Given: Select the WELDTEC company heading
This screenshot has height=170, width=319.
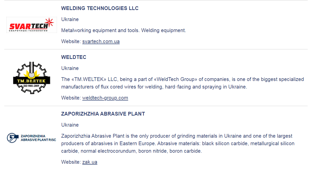Looking at the screenshot, I should 74,57.
